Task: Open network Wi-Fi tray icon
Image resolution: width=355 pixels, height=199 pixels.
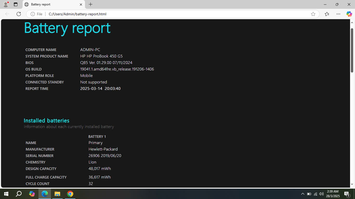Action: [x=315, y=194]
